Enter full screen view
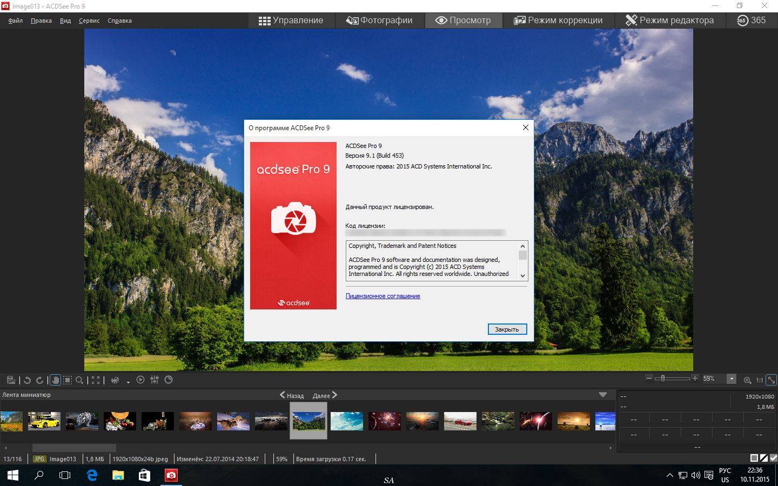Image resolution: width=778 pixels, height=486 pixels. (96, 380)
